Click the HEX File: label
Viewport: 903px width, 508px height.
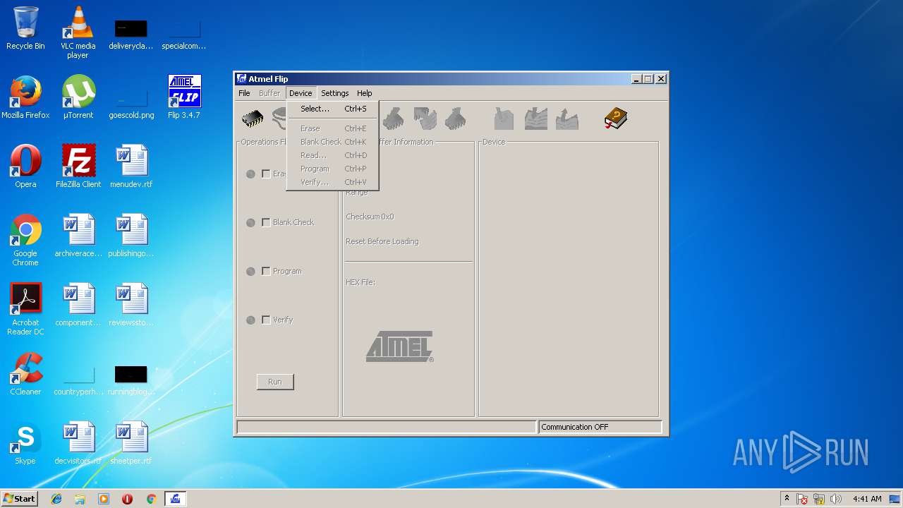pyautogui.click(x=360, y=282)
